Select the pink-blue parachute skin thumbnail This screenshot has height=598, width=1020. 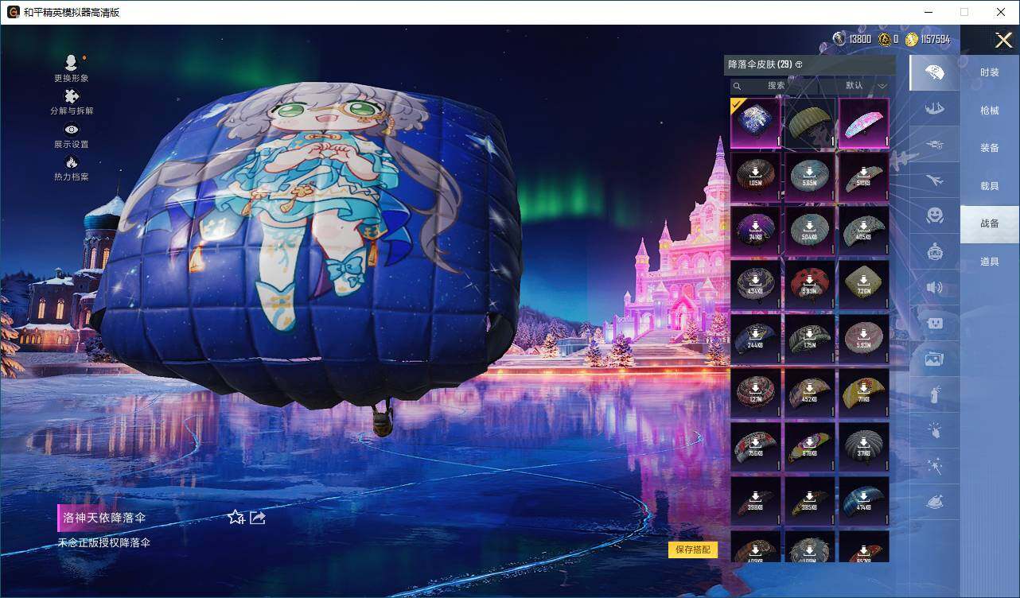(x=863, y=122)
